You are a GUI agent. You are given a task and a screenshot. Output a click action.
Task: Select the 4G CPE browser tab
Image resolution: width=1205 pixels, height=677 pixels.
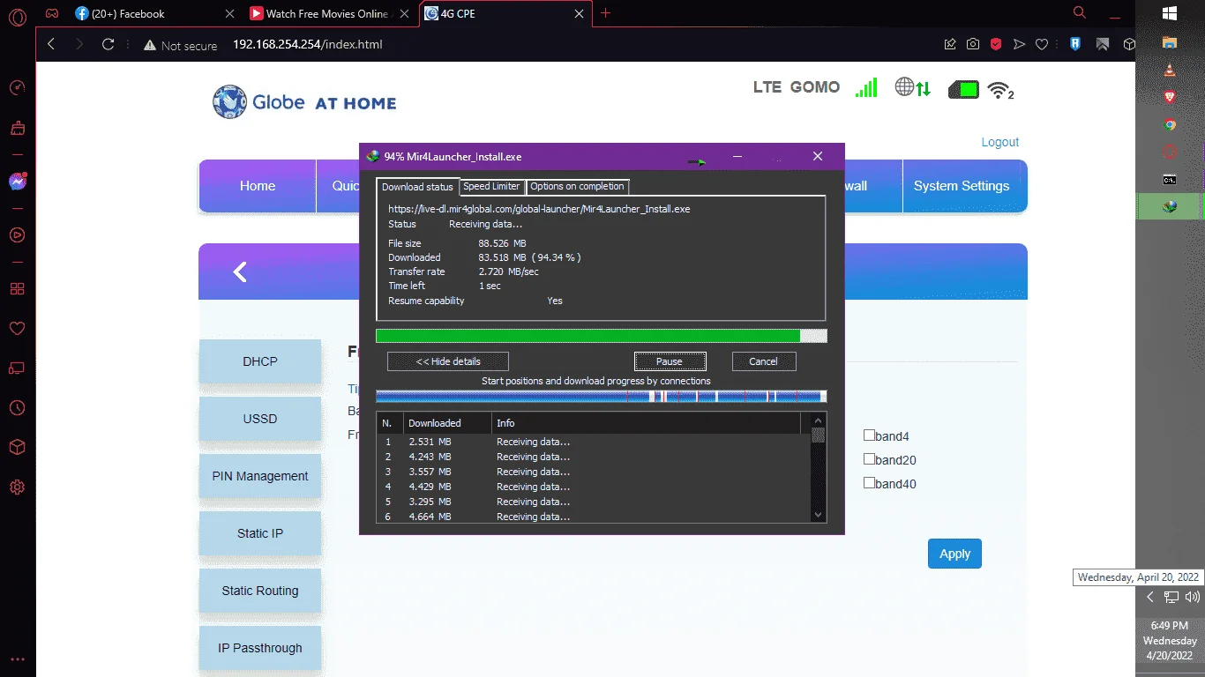click(505, 14)
